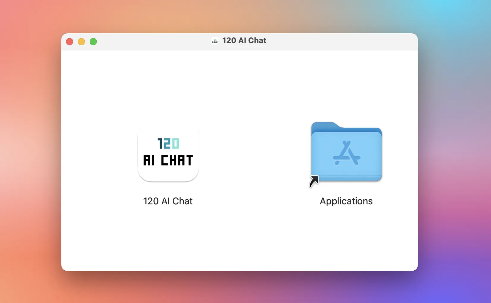Zoom the window with the green button
The image size is (491, 303).
(x=93, y=42)
